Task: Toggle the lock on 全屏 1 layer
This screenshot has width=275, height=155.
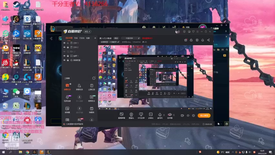Action: tap(68, 56)
